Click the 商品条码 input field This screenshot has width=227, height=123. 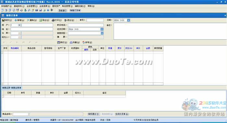pos(20,114)
